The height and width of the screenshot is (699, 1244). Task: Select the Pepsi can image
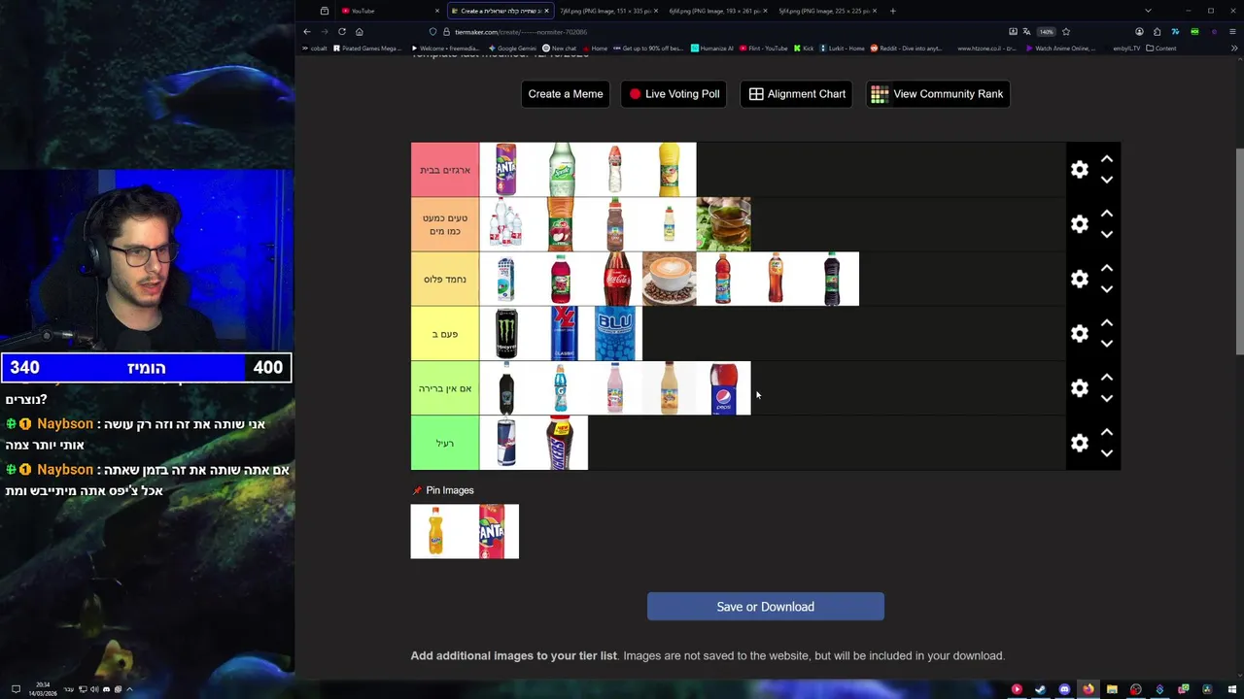point(724,388)
